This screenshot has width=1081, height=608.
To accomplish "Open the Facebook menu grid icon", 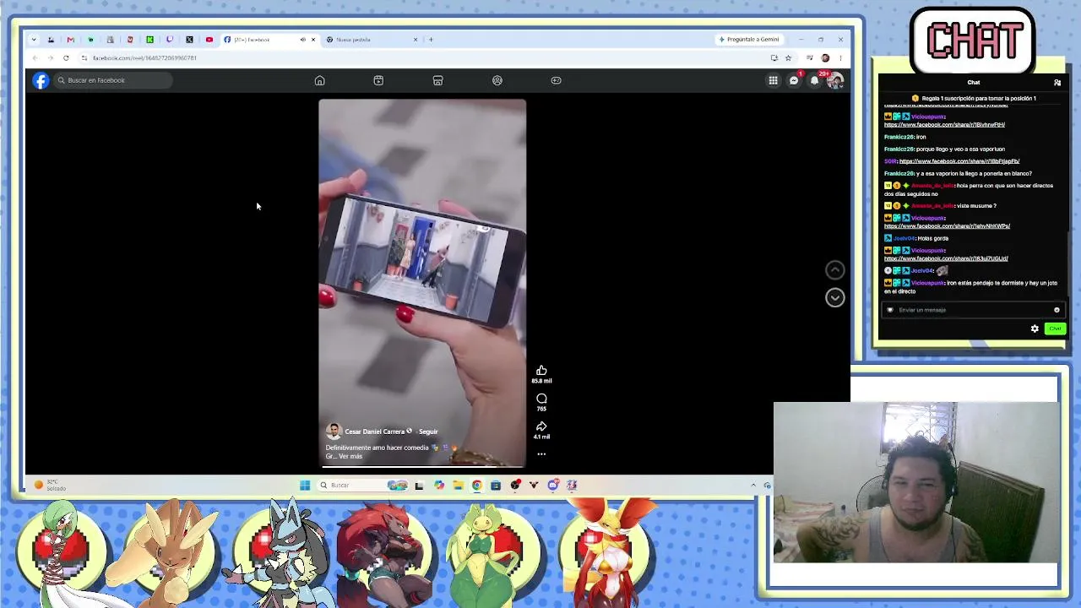I will point(773,80).
